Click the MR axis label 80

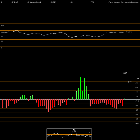pos(137,83)
